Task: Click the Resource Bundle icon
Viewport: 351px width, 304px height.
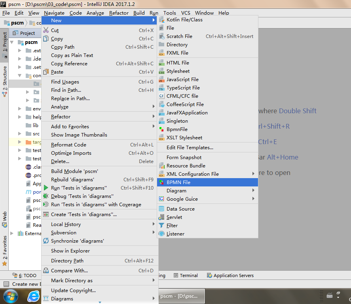Action: point(161,165)
